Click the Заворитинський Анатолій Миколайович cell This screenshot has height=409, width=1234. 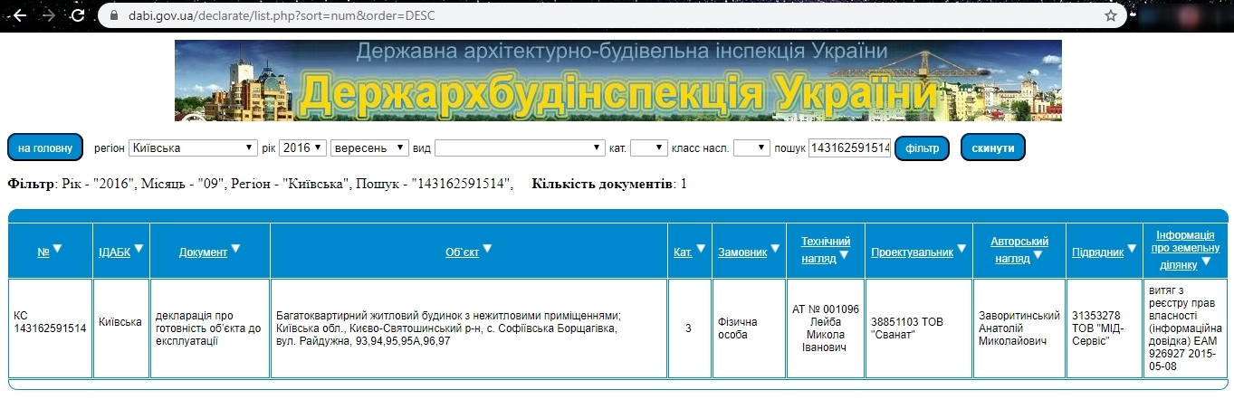point(1019,328)
